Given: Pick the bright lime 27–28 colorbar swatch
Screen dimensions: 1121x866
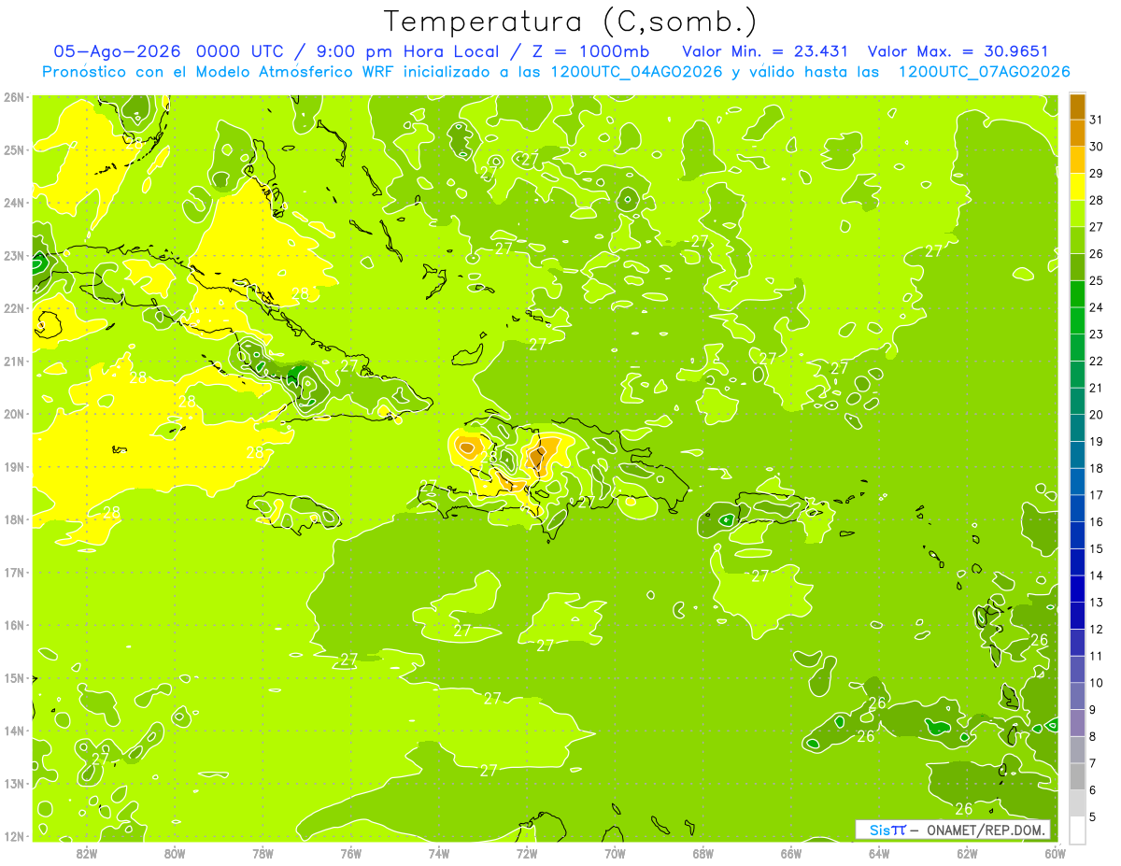Looking at the screenshot, I should tap(1077, 214).
